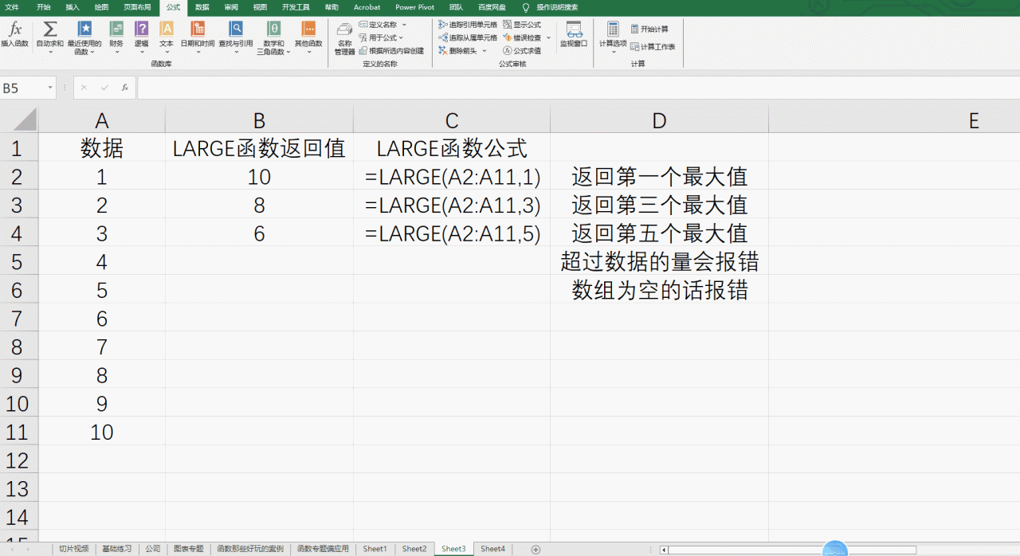Expand Use in Formula (用于公式) dropdown
Screen dimensions: 1020x556
pos(401,37)
